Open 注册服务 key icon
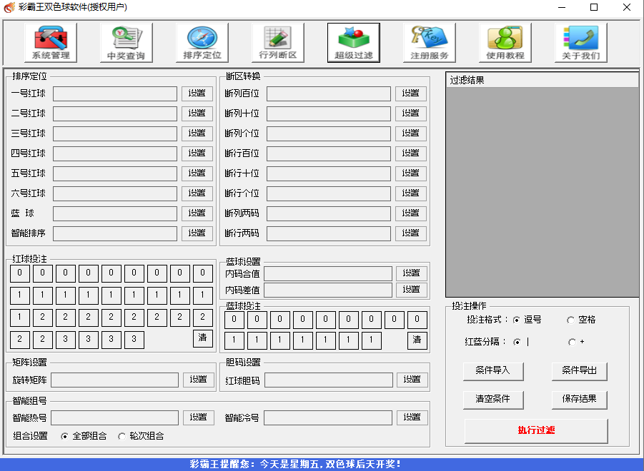The width and height of the screenshot is (644, 471). click(x=429, y=43)
